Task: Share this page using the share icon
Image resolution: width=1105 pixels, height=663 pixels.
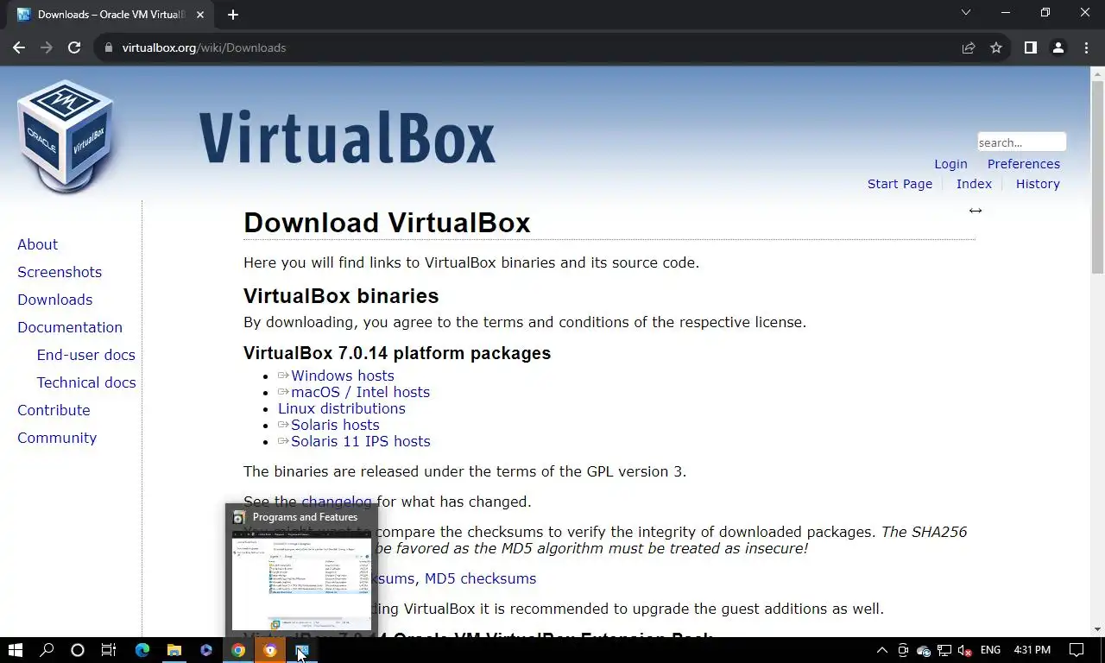Action: pos(969,47)
